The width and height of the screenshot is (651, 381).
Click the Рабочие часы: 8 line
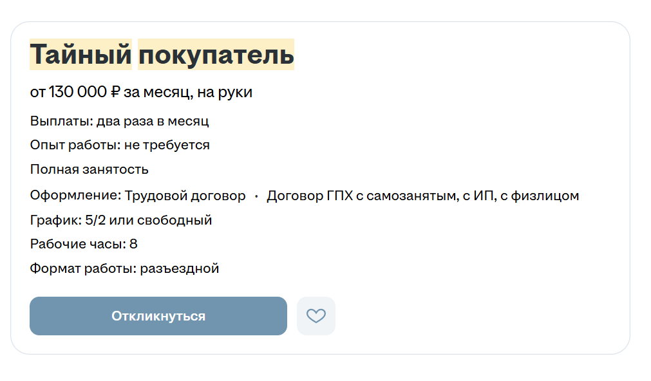point(84,244)
